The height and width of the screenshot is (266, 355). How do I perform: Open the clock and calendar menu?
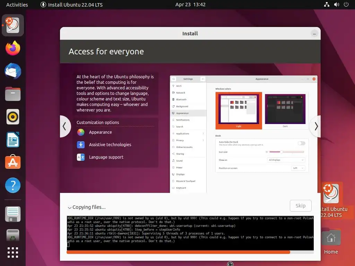point(190,5)
